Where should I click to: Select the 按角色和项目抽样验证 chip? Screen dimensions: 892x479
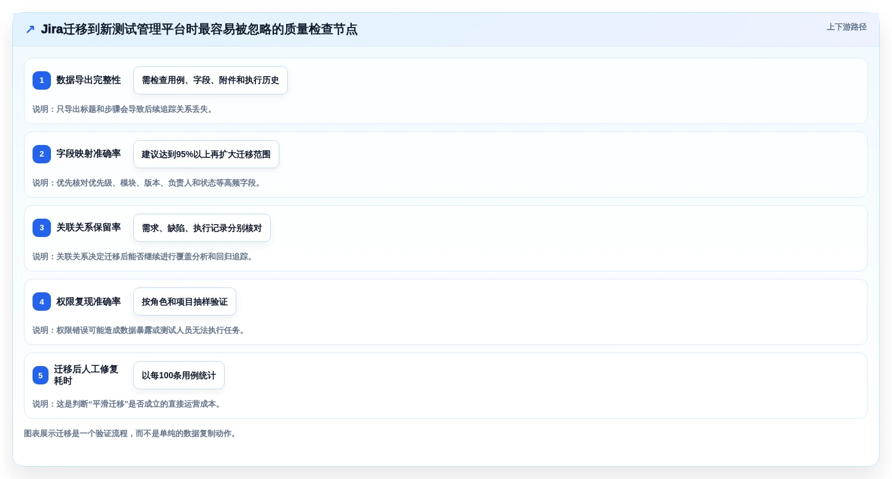pos(185,302)
